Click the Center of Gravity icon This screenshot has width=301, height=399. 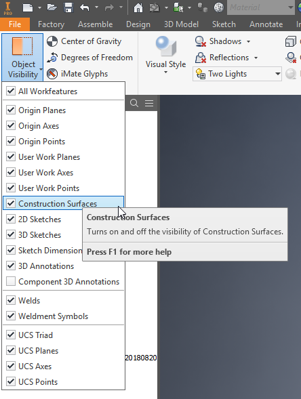point(52,41)
